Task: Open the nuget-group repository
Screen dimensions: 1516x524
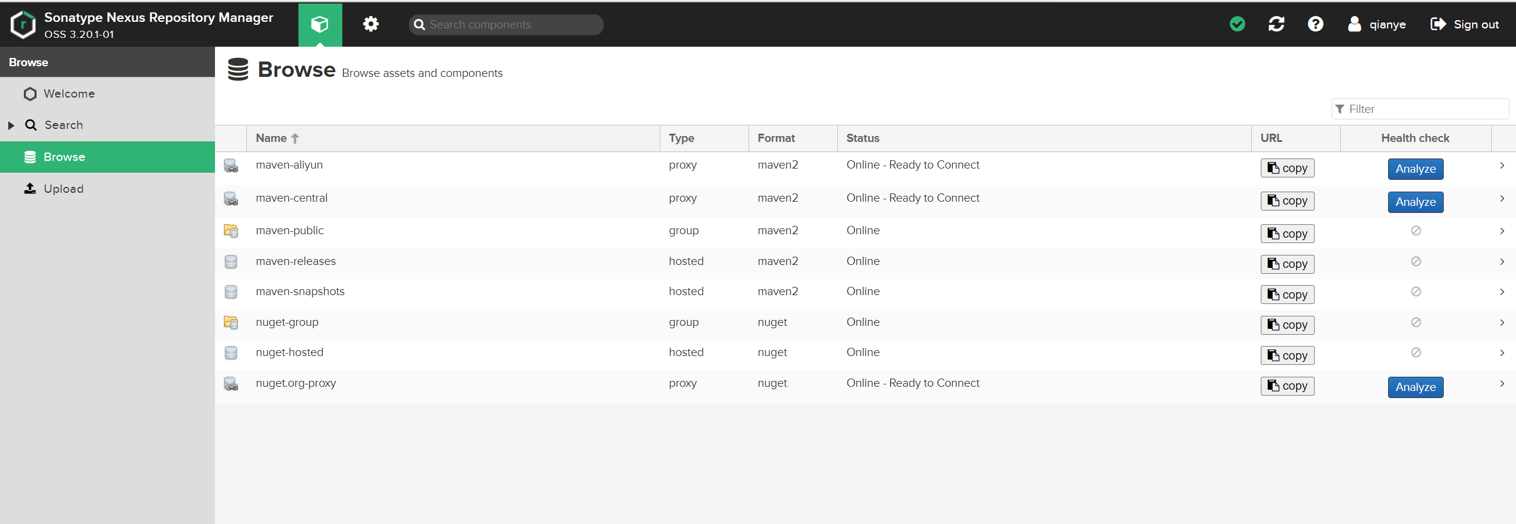Action: (x=287, y=322)
